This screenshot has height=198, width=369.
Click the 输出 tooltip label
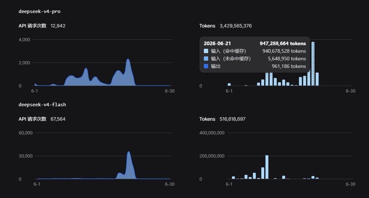tap(215, 66)
